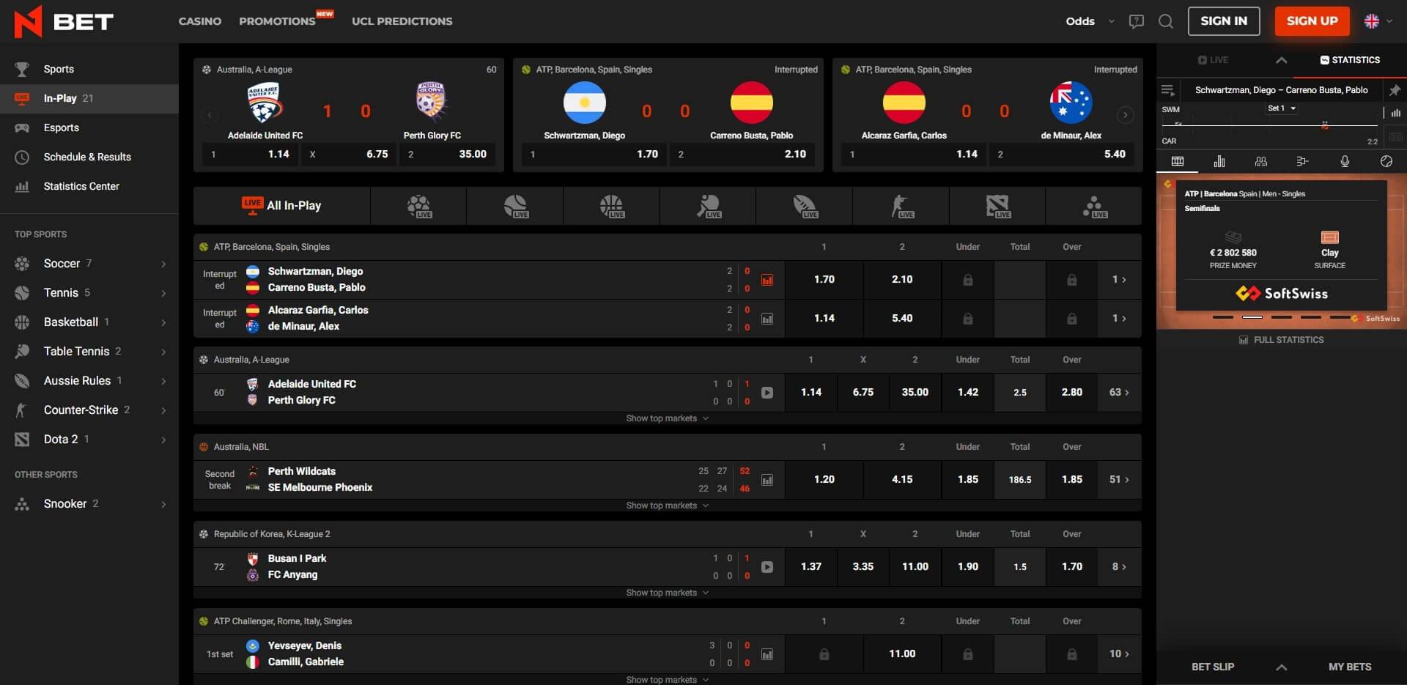1407x685 pixels.
Task: Open the Odds format dropdown
Action: [1089, 21]
